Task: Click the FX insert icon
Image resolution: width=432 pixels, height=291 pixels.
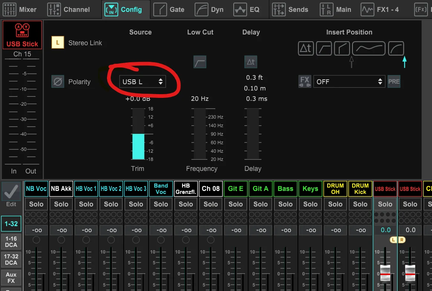Action: click(x=305, y=82)
